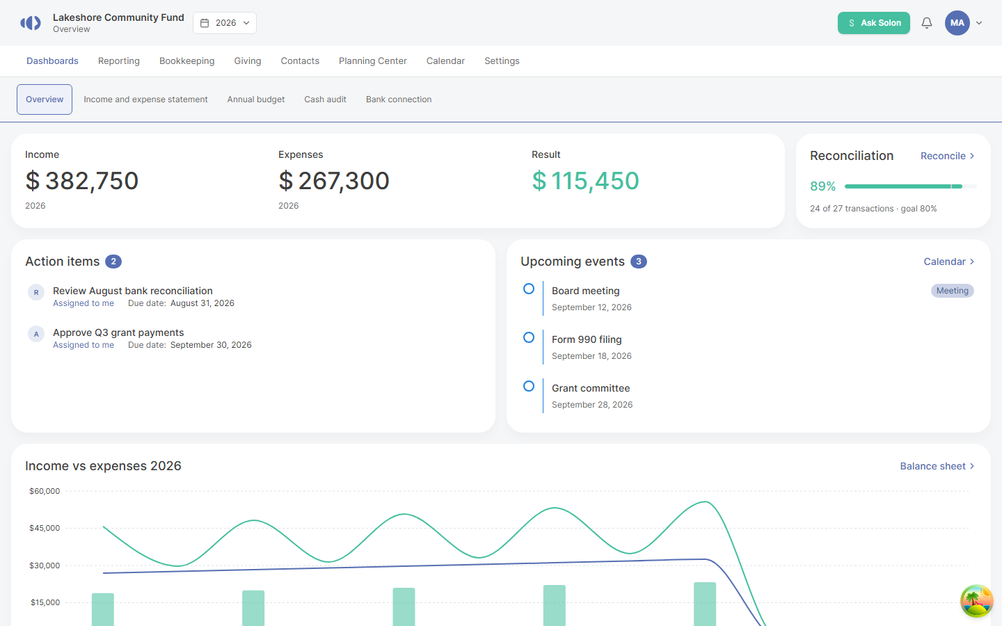The image size is (1002, 626).
Task: Click the September 28, 2026 date
Action: (592, 405)
